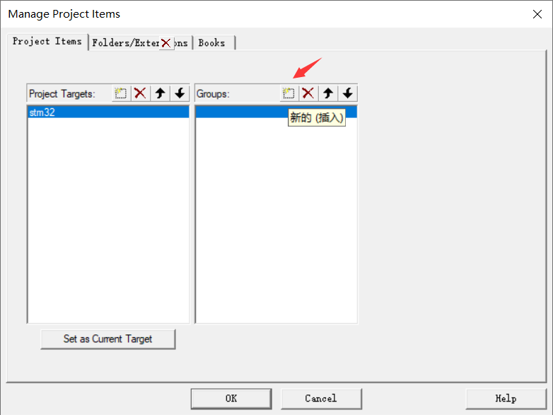The width and height of the screenshot is (553, 415).
Task: Open the Folders/Extensions tab
Action: click(140, 43)
